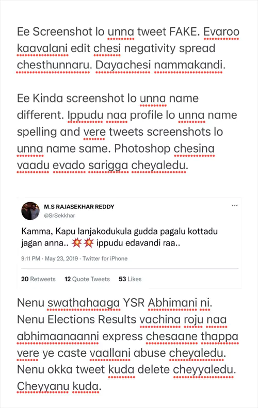Click the underlined word 'swathahaaga'
258x408 pixels.
pos(84,303)
